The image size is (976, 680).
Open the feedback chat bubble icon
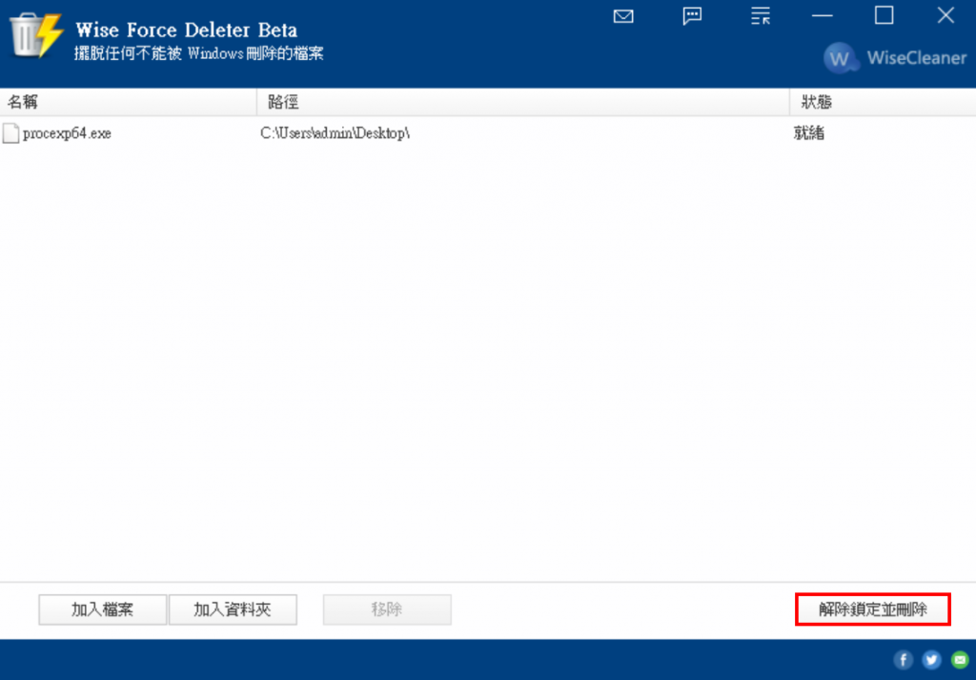pos(692,16)
